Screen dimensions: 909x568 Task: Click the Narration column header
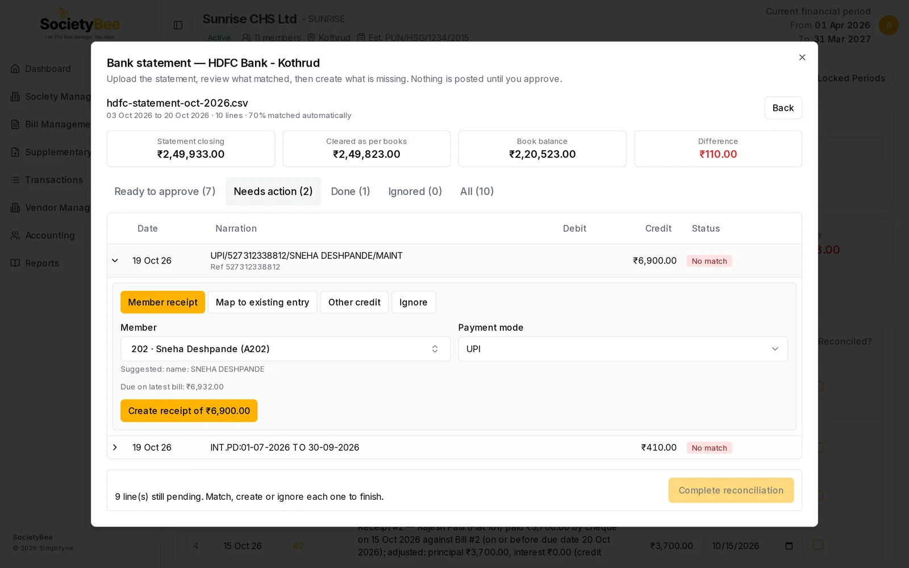pos(236,228)
